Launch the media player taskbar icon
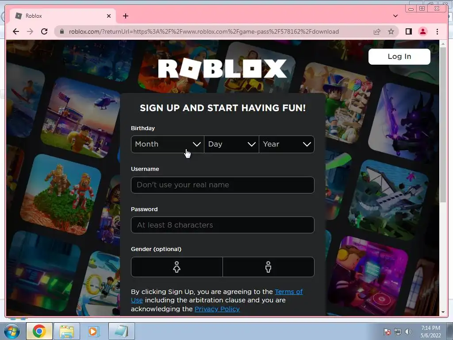This screenshot has width=453, height=340. pyautogui.click(x=93, y=331)
